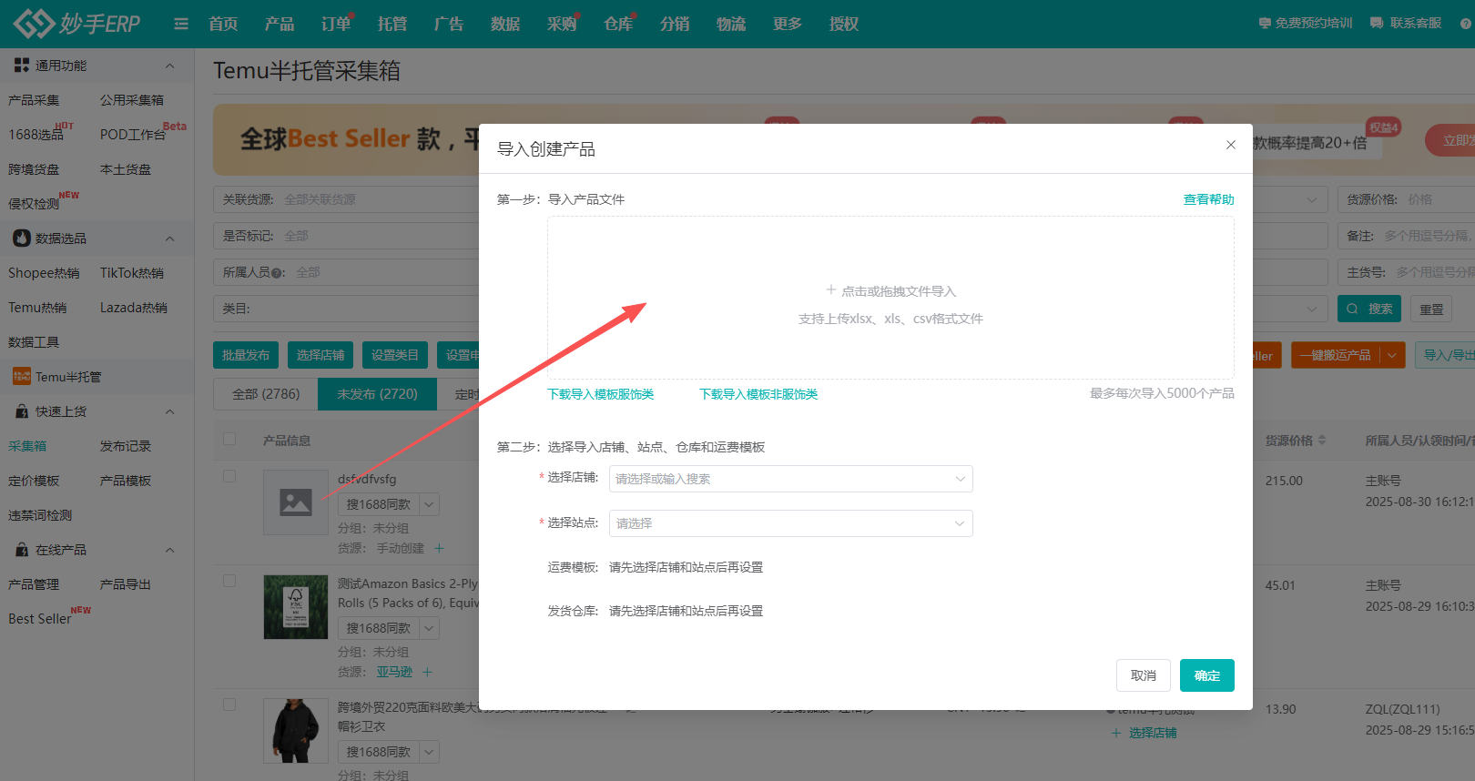This screenshot has width=1475, height=781.
Task: Click the 亚马逊 source link
Action: pyautogui.click(x=394, y=672)
